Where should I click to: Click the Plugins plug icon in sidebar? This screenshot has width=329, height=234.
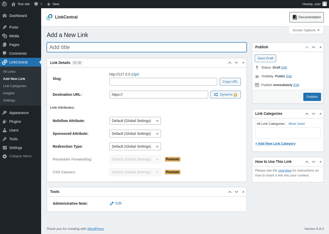coord(5,121)
